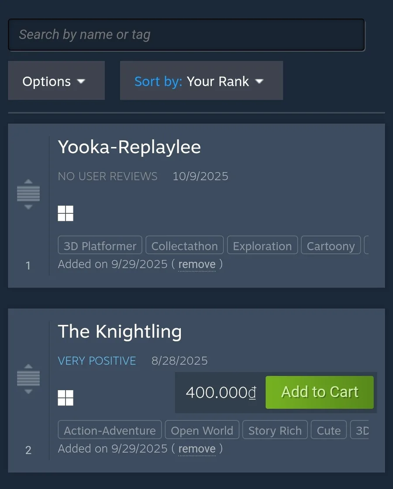
Task: Click the Very Positive review summary
Action: [97, 361]
